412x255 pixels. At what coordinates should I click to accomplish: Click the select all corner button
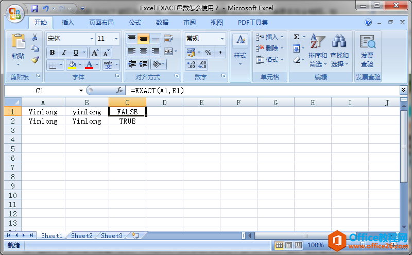[13, 103]
